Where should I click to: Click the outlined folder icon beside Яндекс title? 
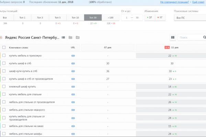[78, 37]
